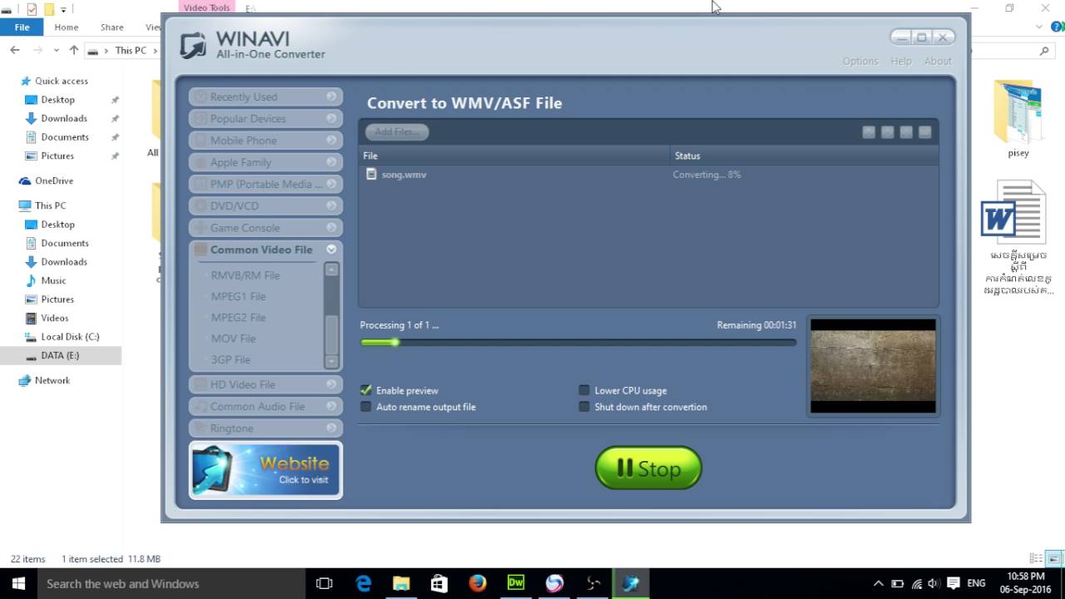Click the song.wmv file icon in list

point(371,174)
